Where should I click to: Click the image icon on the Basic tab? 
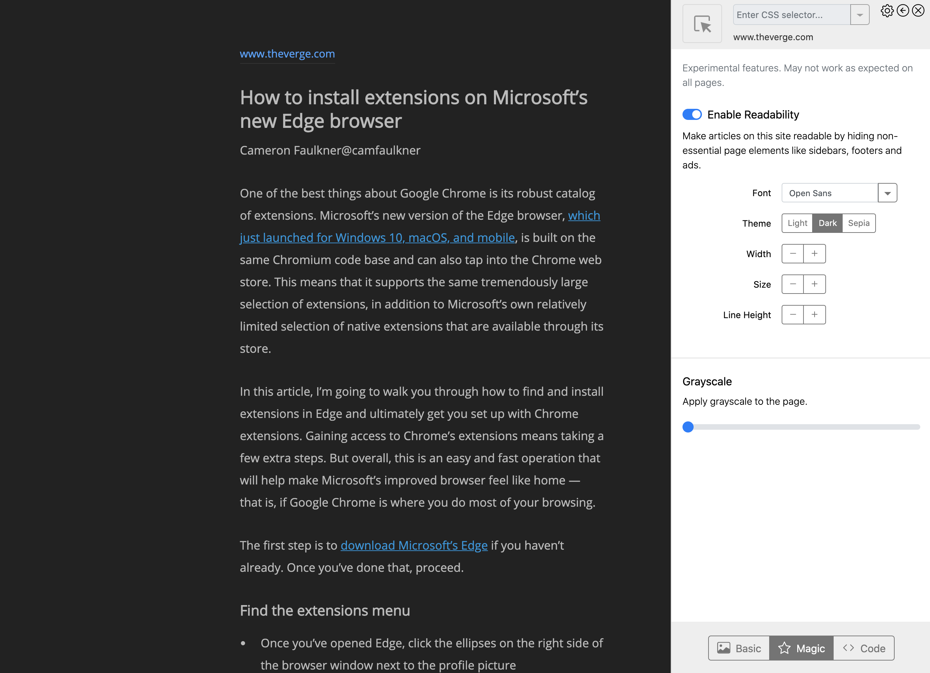click(724, 648)
